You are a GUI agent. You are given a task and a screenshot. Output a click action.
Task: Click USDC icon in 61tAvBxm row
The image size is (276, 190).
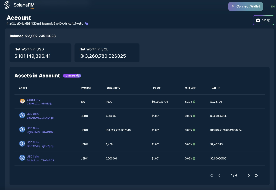pos(22,158)
